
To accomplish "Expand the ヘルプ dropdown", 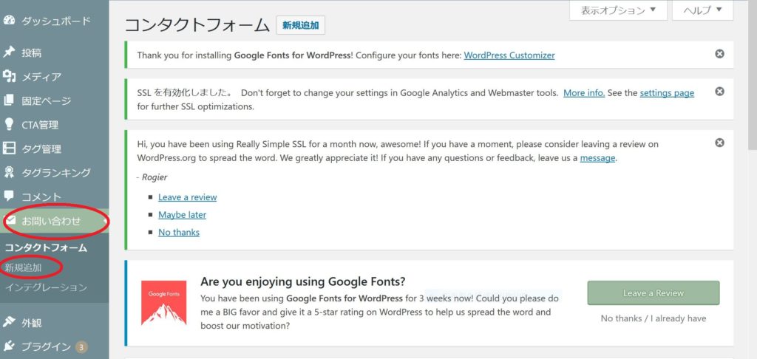I will tap(702, 10).
